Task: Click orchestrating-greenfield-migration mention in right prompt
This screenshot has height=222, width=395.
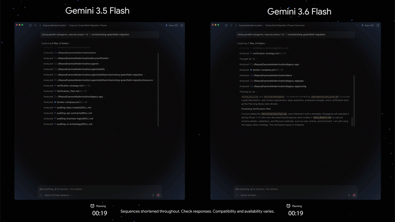Action: point(305,35)
